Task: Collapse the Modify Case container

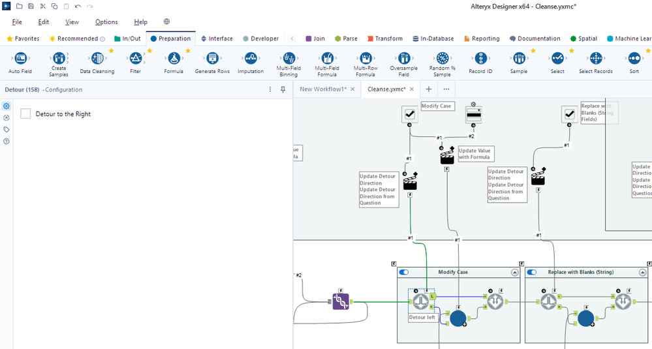Action: pyautogui.click(x=515, y=273)
